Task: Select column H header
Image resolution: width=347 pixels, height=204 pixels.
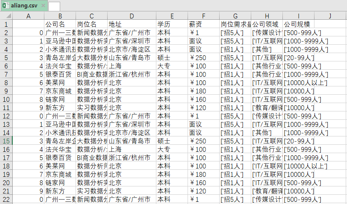Action: (x=267, y=16)
